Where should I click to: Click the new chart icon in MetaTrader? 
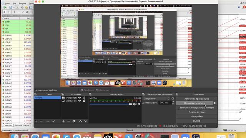pyautogui.click(x=4, y=7)
